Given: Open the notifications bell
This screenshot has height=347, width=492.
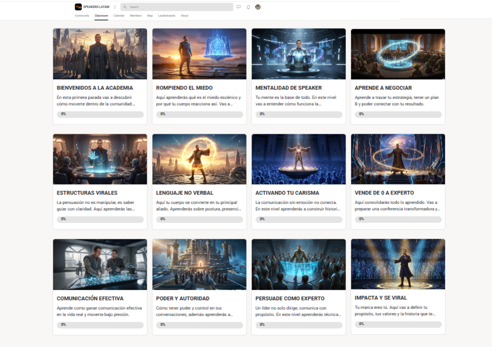Looking at the screenshot, I should click(248, 7).
